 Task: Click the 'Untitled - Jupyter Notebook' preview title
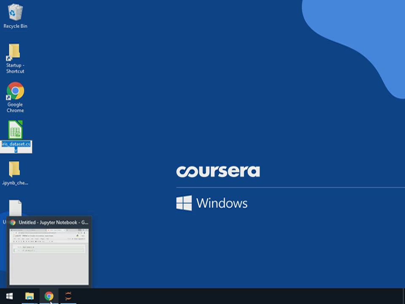coord(54,223)
